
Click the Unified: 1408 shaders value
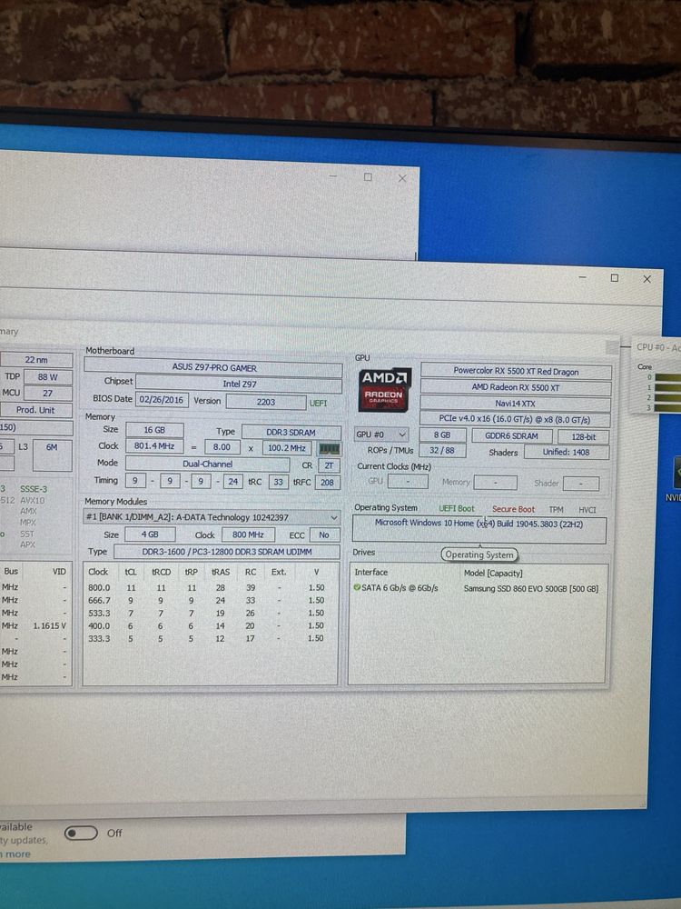click(567, 452)
